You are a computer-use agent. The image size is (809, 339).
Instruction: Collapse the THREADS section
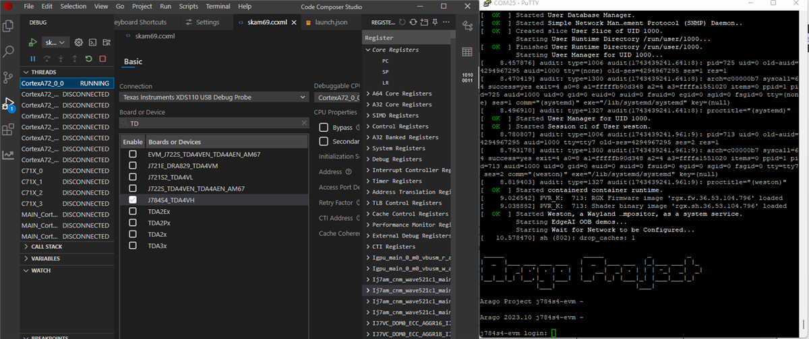[66, 72]
